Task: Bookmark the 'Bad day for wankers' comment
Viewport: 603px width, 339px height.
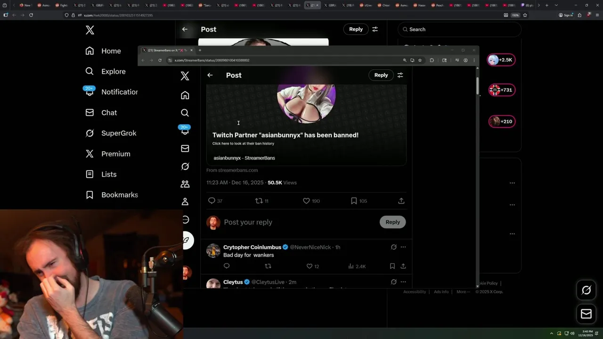Action: 392,266
